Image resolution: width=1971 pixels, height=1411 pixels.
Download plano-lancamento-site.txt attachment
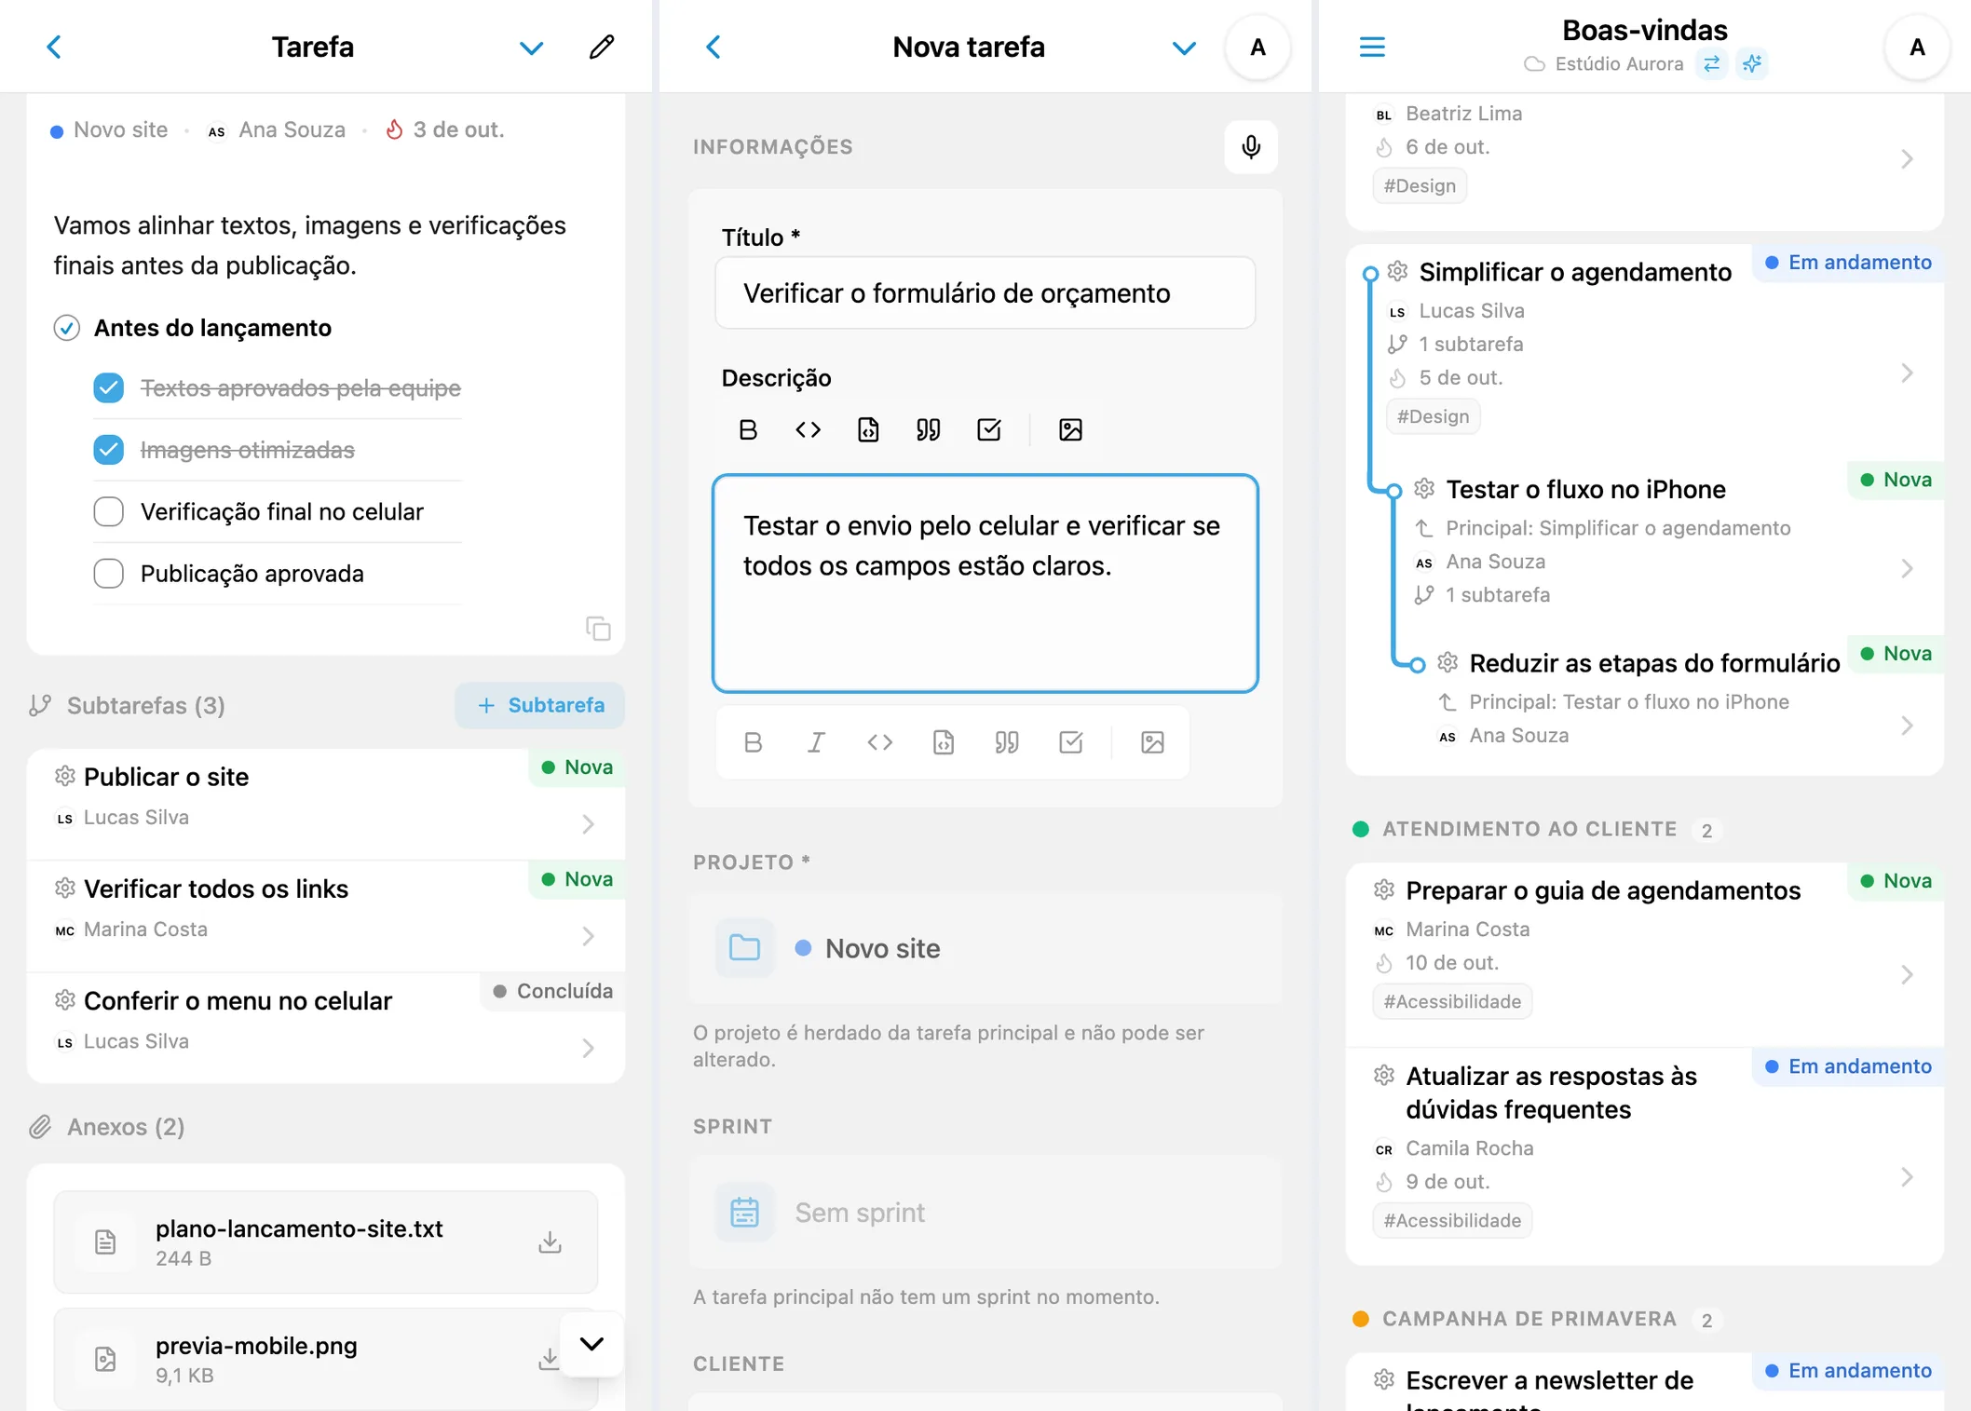pos(551,1241)
